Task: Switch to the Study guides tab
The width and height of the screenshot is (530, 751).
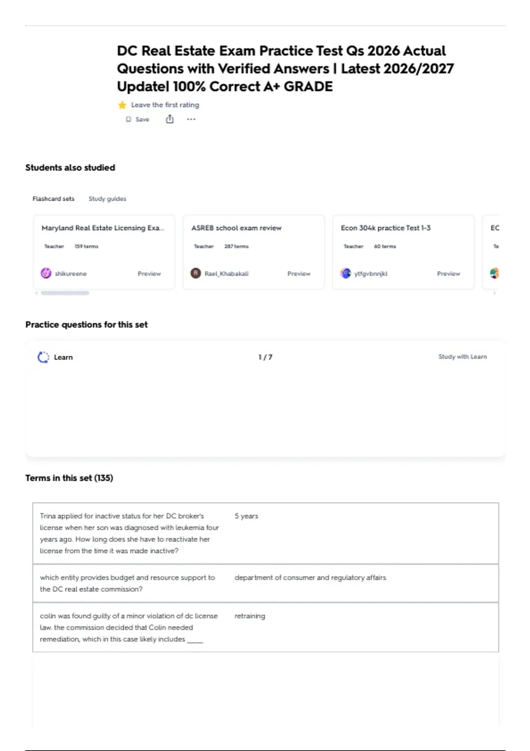Action: (107, 199)
